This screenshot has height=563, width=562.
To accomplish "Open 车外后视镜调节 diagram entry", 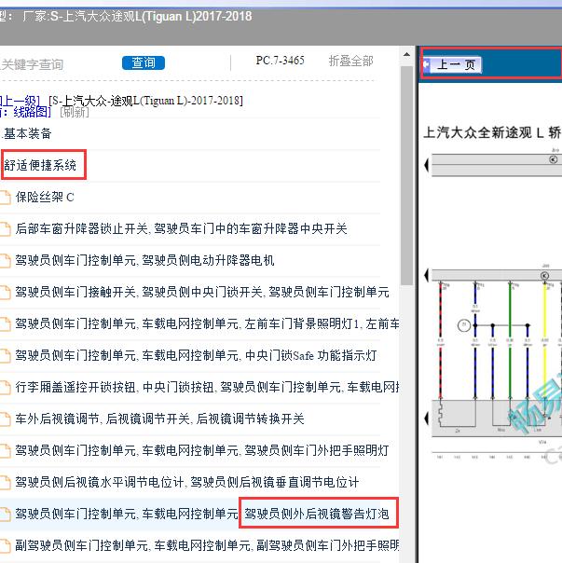I will [x=159, y=419].
